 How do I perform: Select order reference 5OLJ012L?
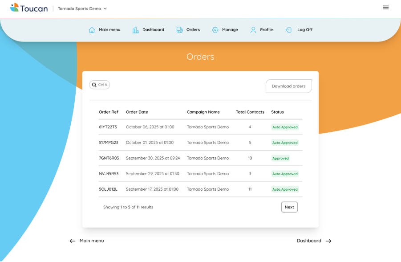(108, 189)
